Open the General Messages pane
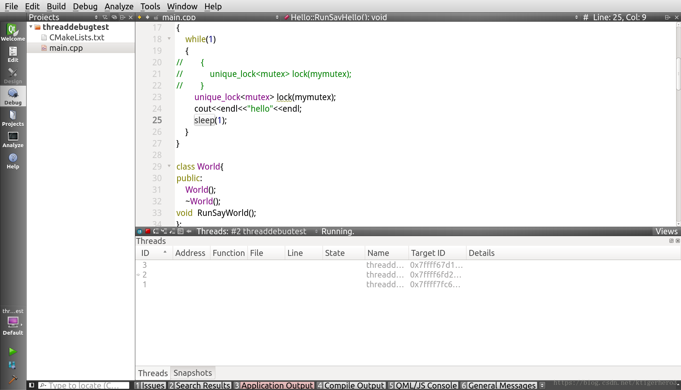This screenshot has width=681, height=390. [499, 385]
